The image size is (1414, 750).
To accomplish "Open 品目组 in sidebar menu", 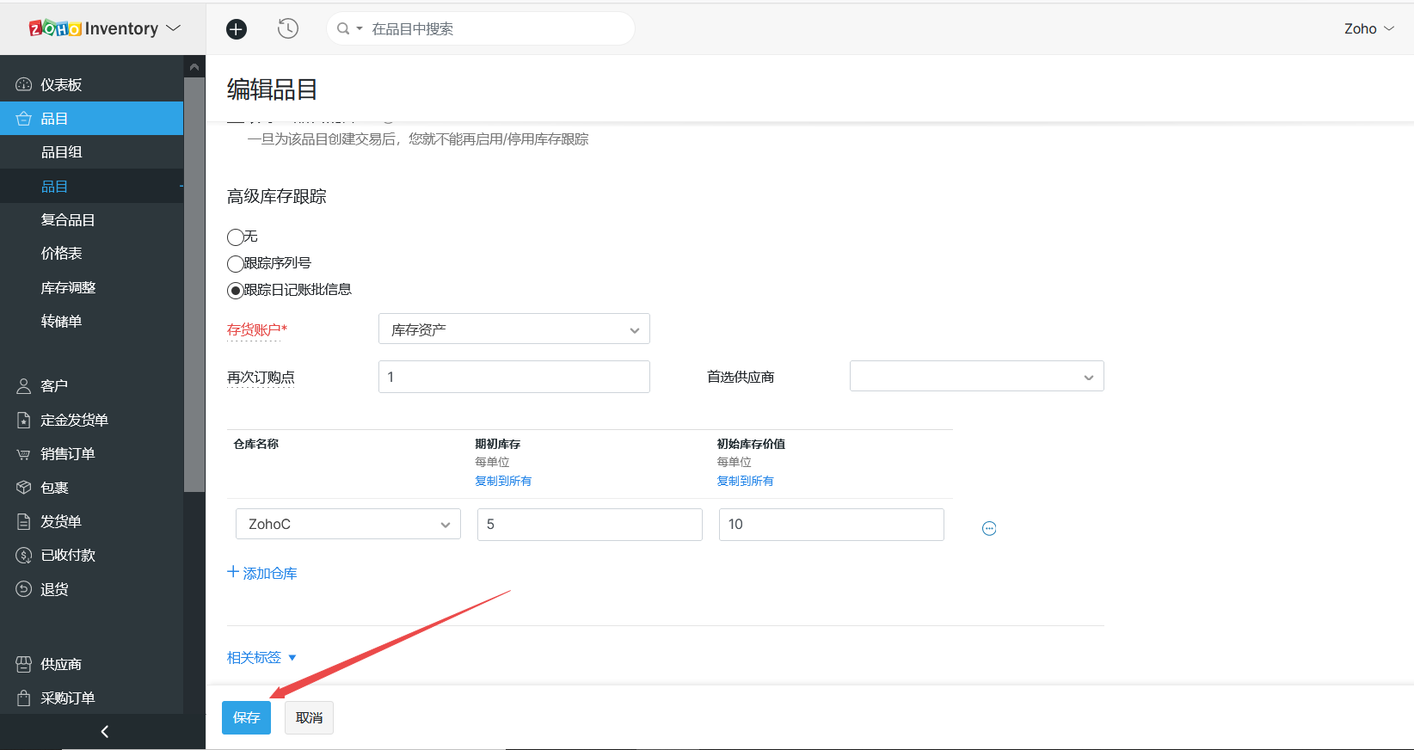I will coord(62,152).
